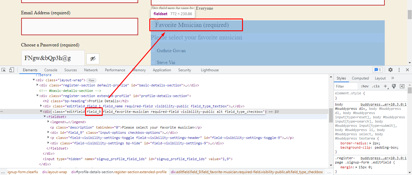Image resolution: width=412 pixels, height=175 pixels.
Task: Check the Steve Vai checkbox
Action: [x=153, y=62]
